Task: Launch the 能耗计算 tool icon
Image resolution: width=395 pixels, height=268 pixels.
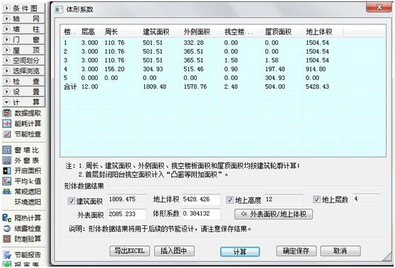Action: point(7,124)
